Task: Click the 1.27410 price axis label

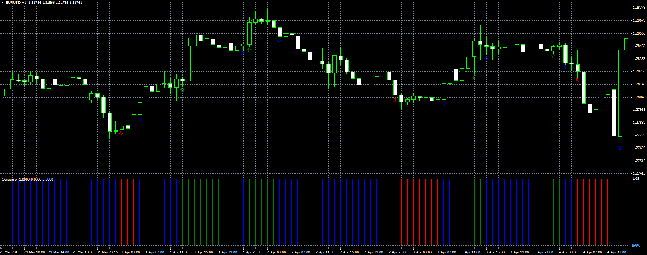Action: pos(640,173)
